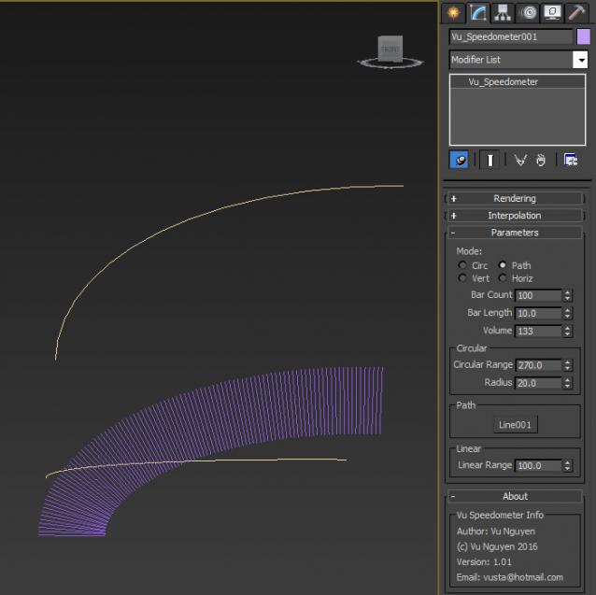Open the Create command panel tab
596x595 pixels.
tap(454, 12)
